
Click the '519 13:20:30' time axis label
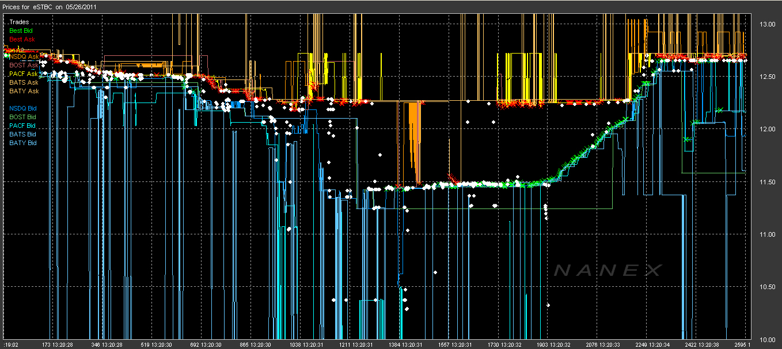coord(157,344)
